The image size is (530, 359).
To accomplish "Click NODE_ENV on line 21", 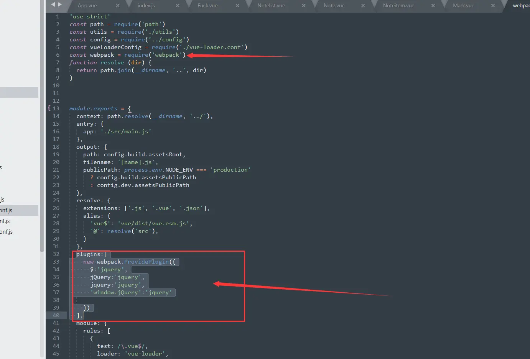I will click(x=179, y=170).
